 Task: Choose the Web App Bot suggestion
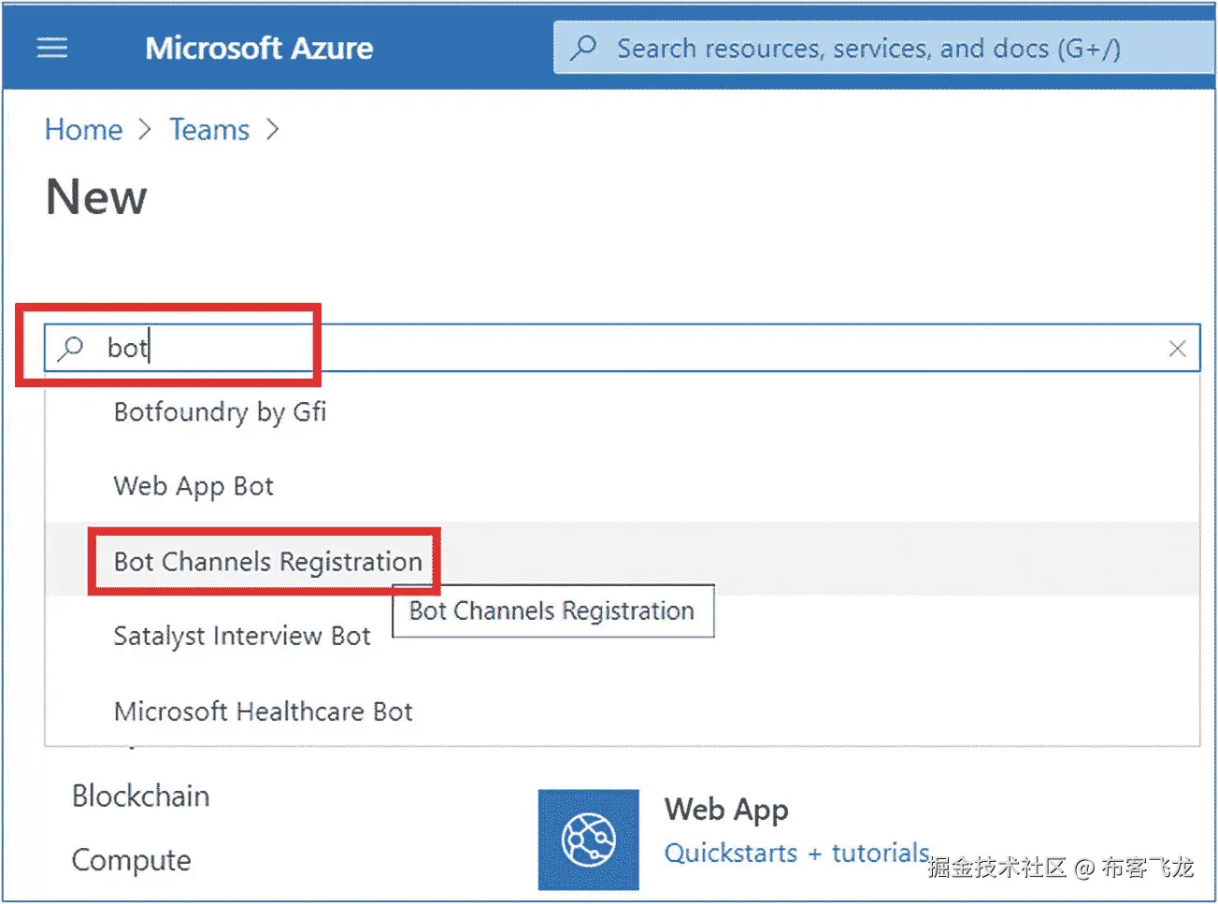pyautogui.click(x=193, y=486)
